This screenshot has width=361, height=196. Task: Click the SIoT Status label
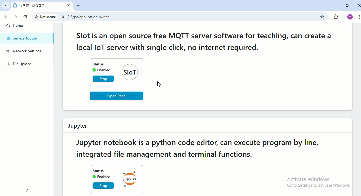pyautogui.click(x=98, y=64)
